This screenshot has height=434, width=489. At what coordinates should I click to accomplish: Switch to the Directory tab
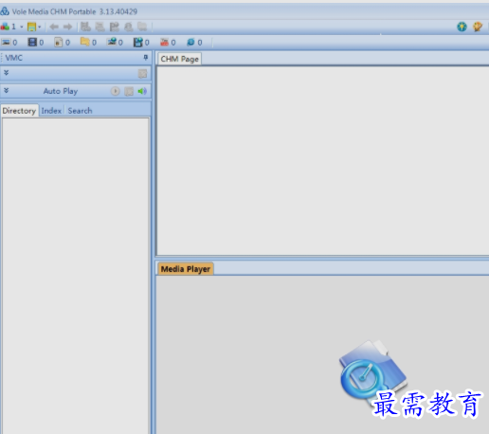point(19,111)
